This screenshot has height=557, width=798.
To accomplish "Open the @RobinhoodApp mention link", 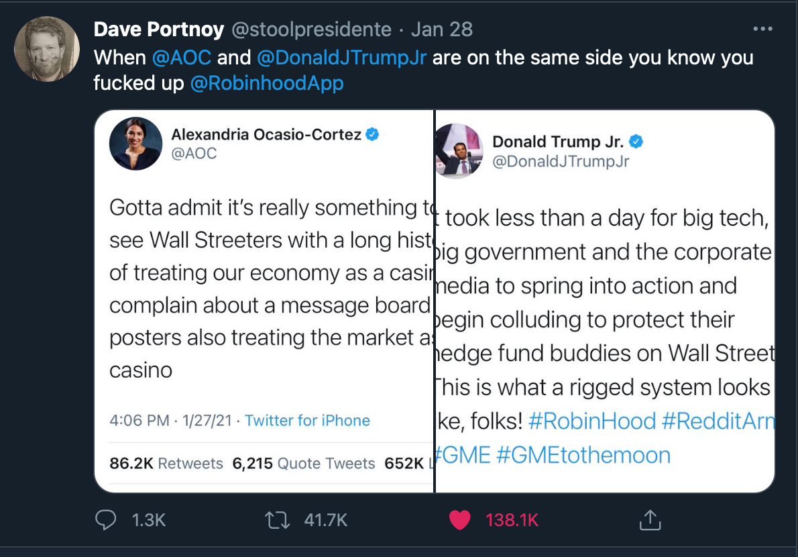I will tap(267, 83).
